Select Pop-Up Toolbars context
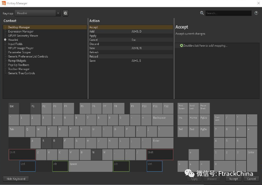262x185 pixels. pos(18,65)
